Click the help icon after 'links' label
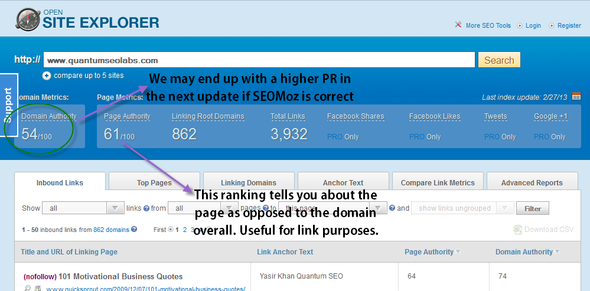This screenshot has height=291, width=590. [x=146, y=208]
